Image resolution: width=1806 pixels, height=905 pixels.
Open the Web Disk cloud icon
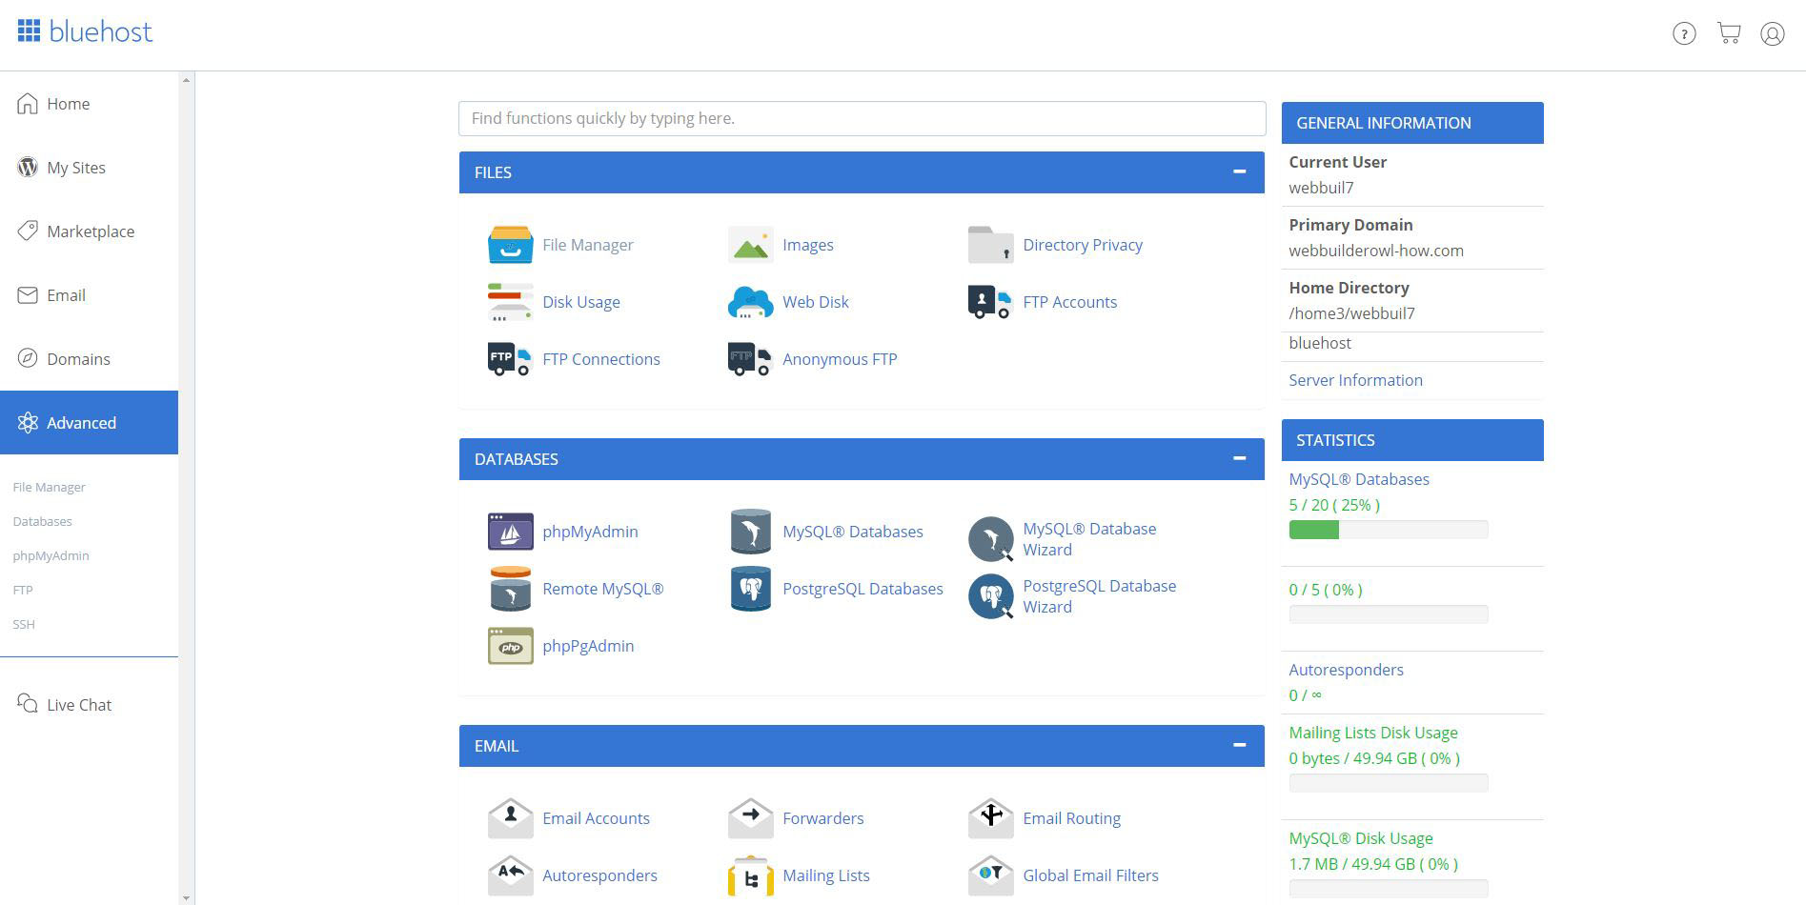click(750, 302)
